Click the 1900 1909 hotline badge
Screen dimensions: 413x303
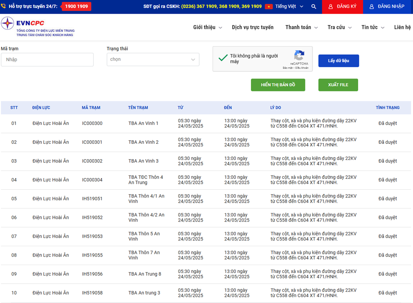tap(76, 6)
